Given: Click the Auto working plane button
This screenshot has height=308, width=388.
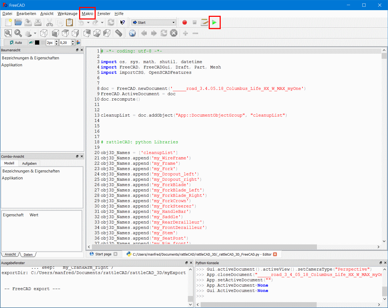Looking at the screenshot, I should pos(16,43).
